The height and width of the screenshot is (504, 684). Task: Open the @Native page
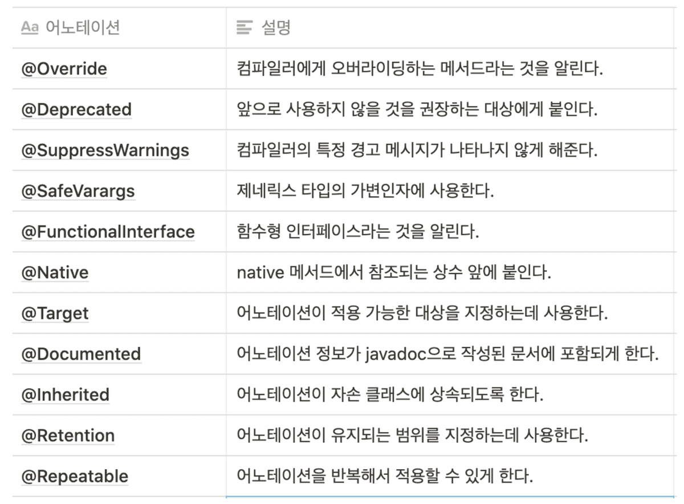pos(55,273)
